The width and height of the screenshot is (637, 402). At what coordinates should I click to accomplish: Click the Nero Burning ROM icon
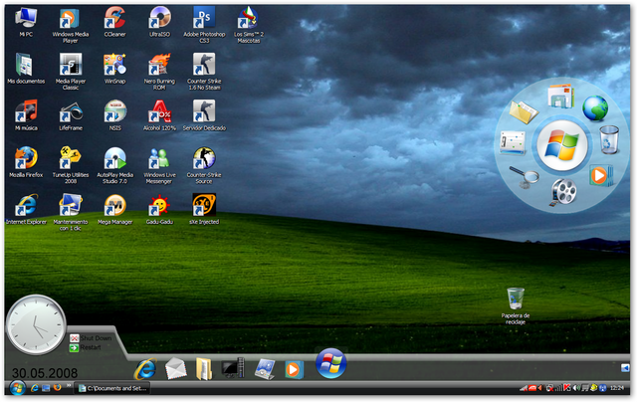tap(159, 64)
